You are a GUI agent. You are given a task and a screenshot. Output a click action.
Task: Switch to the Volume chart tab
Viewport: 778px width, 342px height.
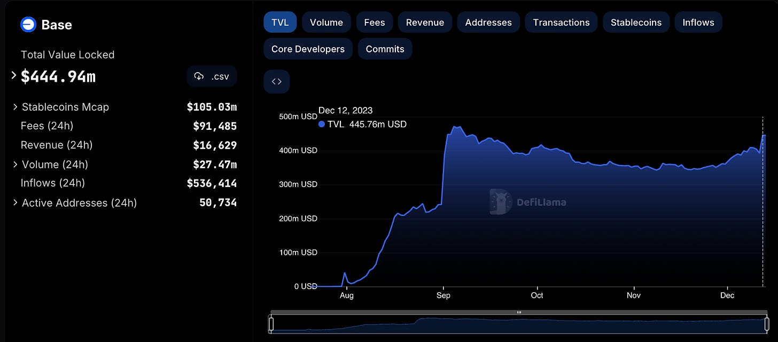click(x=326, y=22)
